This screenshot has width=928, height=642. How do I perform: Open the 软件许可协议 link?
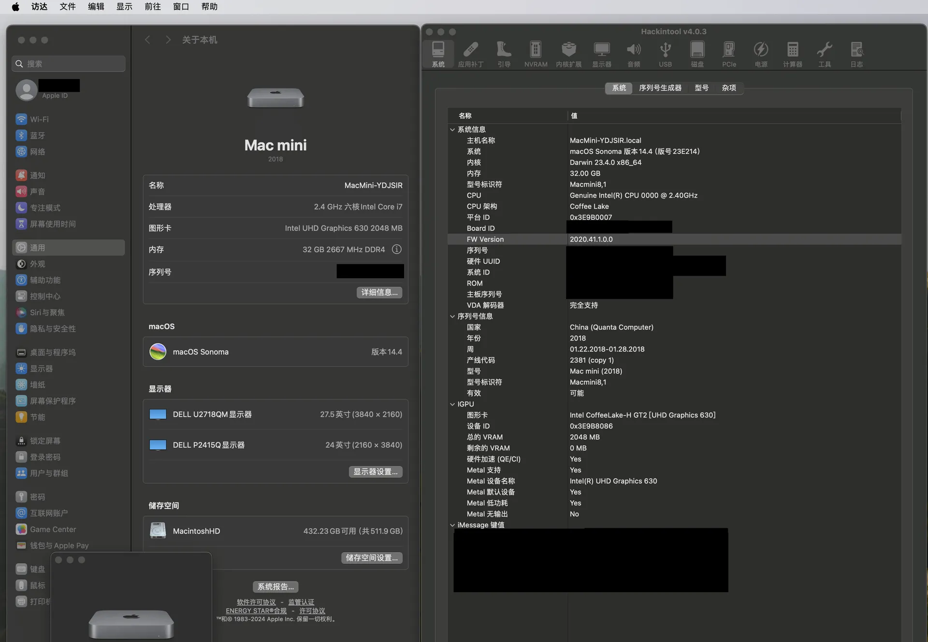[256, 602]
